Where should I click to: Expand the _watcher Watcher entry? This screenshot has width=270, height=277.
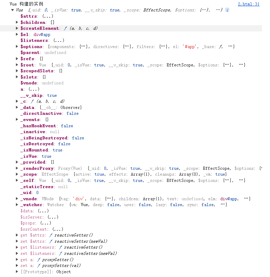[17, 205]
